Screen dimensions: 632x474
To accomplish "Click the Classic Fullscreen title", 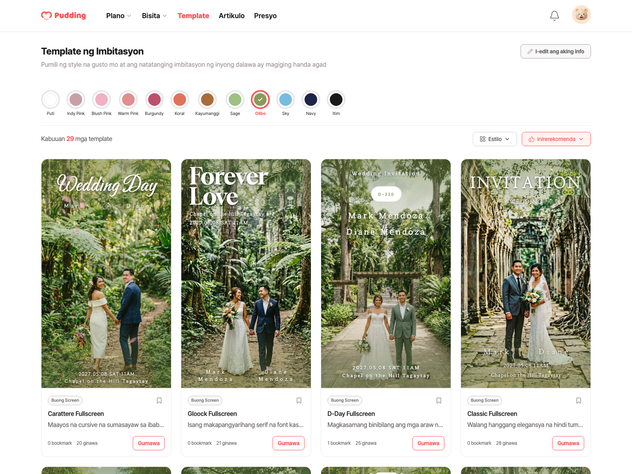I will (492, 414).
